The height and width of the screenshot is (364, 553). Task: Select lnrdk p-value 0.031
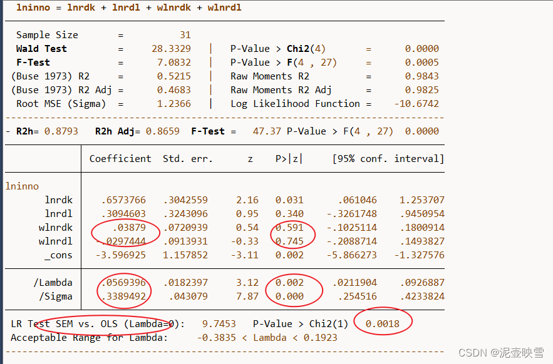(289, 200)
